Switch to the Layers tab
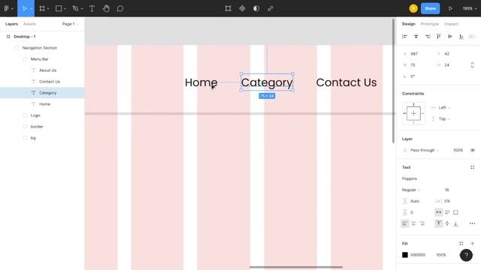 (12, 24)
